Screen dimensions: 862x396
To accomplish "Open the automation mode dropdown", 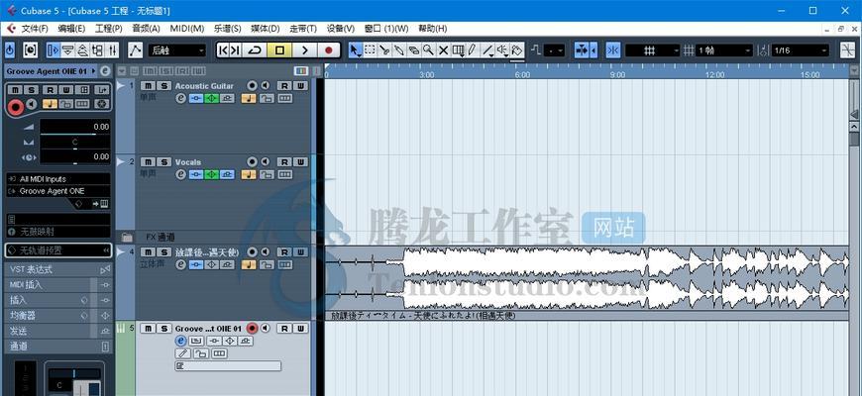I will point(177,50).
